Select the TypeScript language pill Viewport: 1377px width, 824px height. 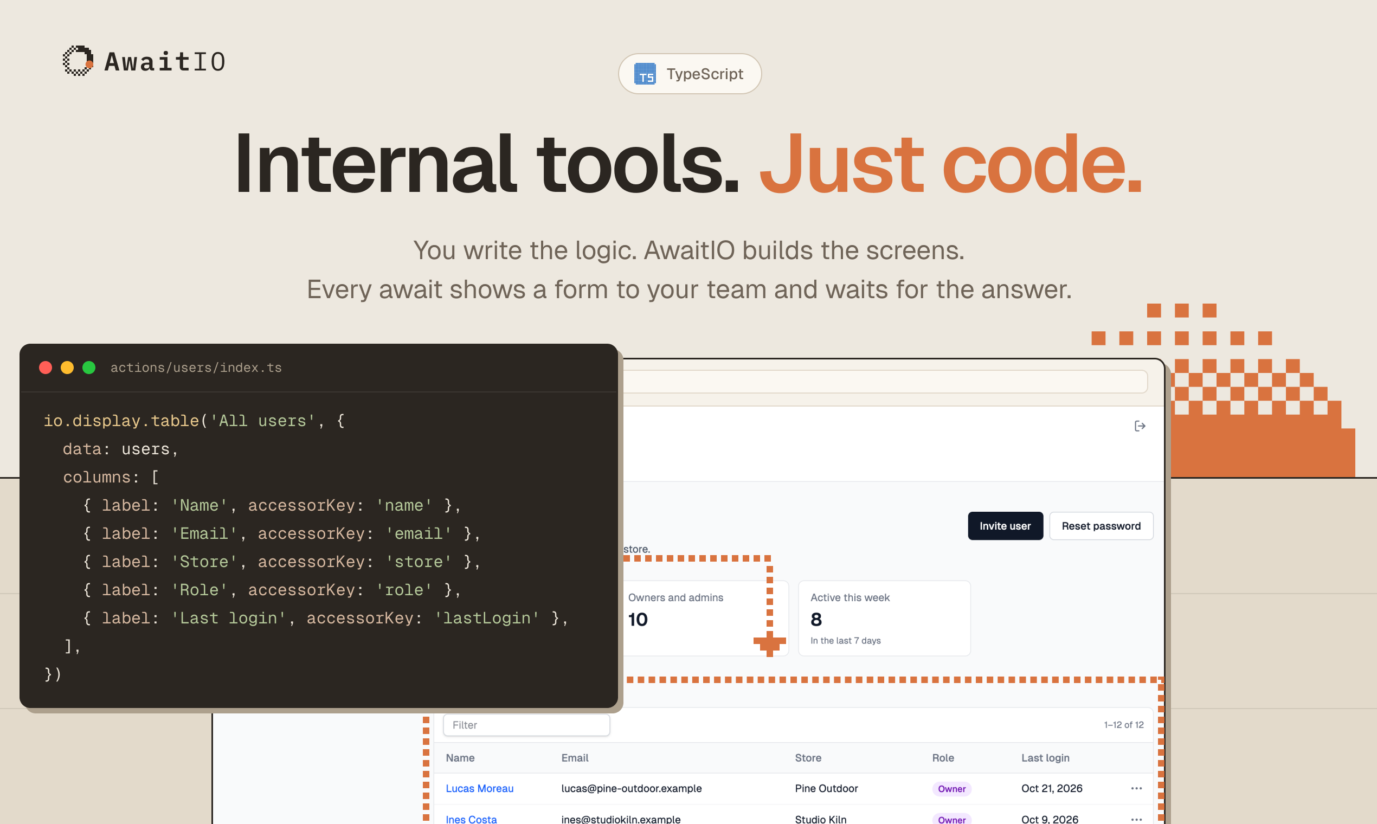coord(690,74)
